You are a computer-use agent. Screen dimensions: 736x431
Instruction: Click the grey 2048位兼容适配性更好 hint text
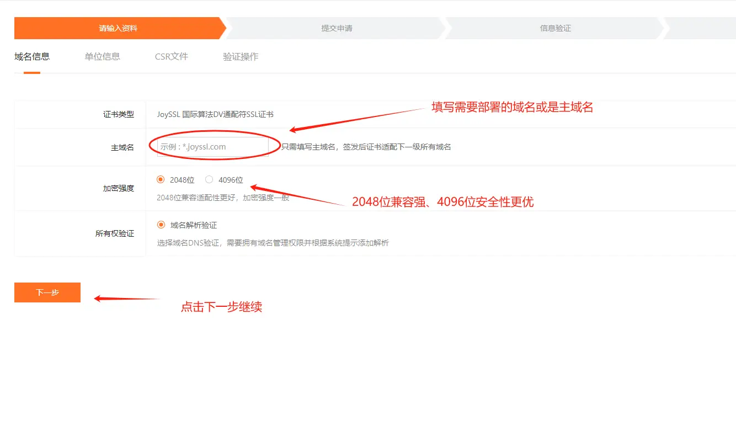click(223, 198)
